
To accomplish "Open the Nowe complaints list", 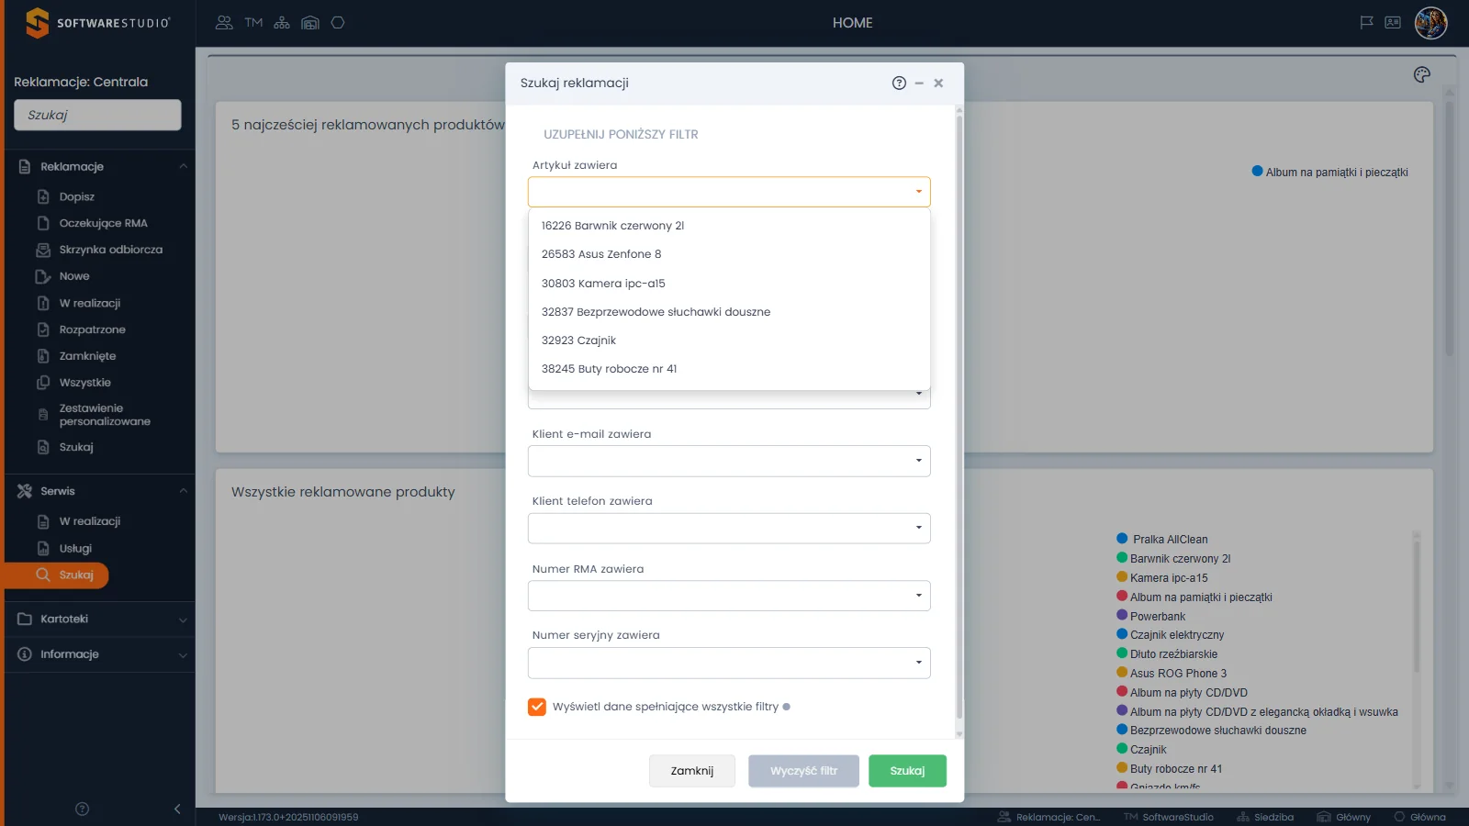I will click(74, 276).
